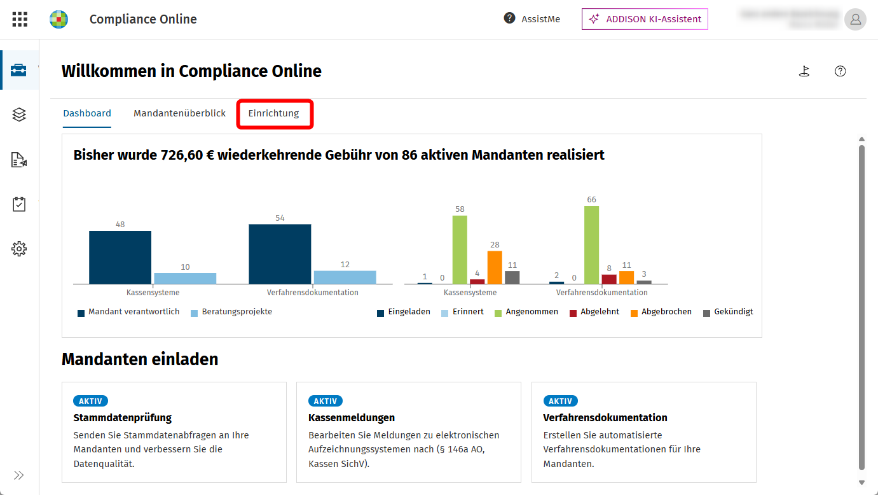Open the user profile avatar menu
This screenshot has height=495, width=878.
tap(855, 19)
